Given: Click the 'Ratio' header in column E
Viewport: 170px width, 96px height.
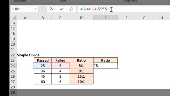Looking at the screenshot, I should (105, 60).
